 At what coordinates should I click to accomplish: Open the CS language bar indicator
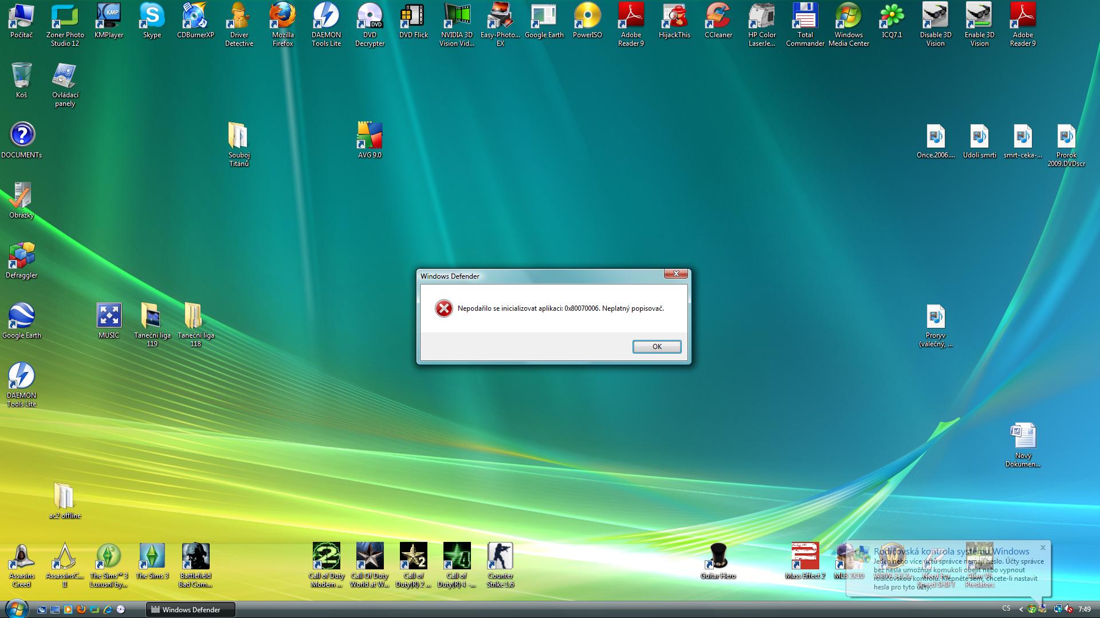tap(1006, 609)
